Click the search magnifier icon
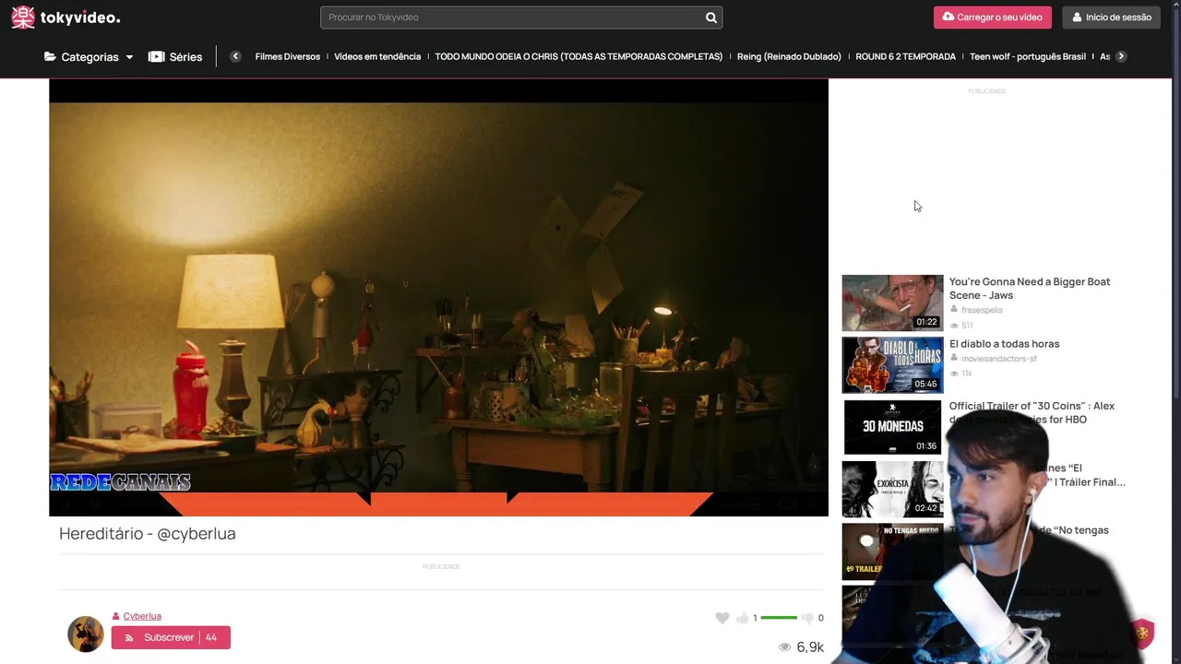This screenshot has height=664, width=1181. pyautogui.click(x=710, y=18)
